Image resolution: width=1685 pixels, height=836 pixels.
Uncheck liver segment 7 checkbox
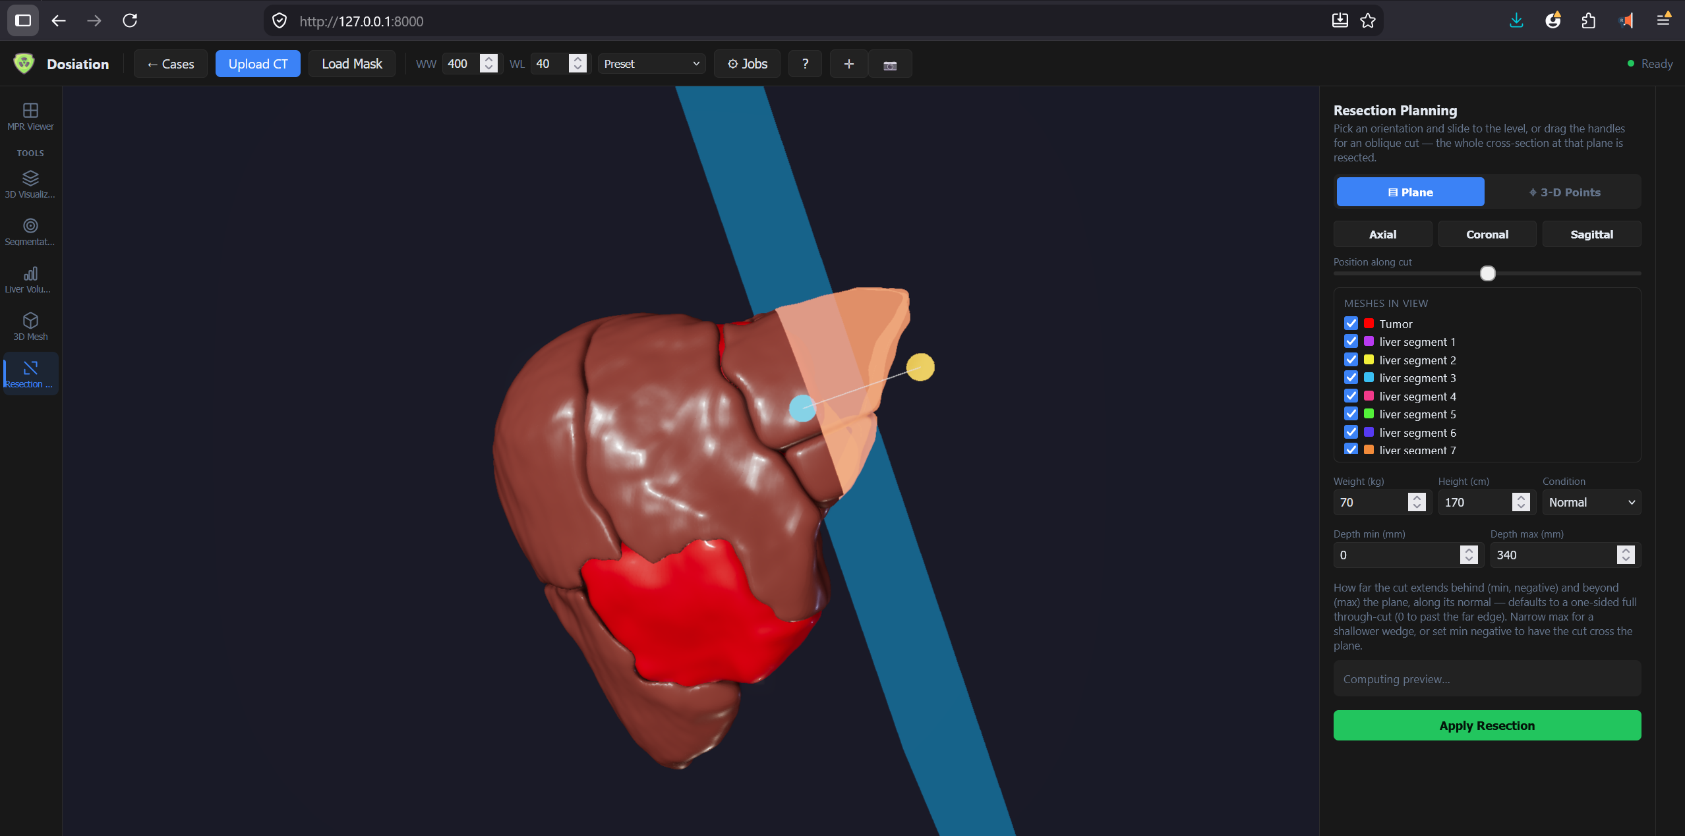pos(1351,449)
